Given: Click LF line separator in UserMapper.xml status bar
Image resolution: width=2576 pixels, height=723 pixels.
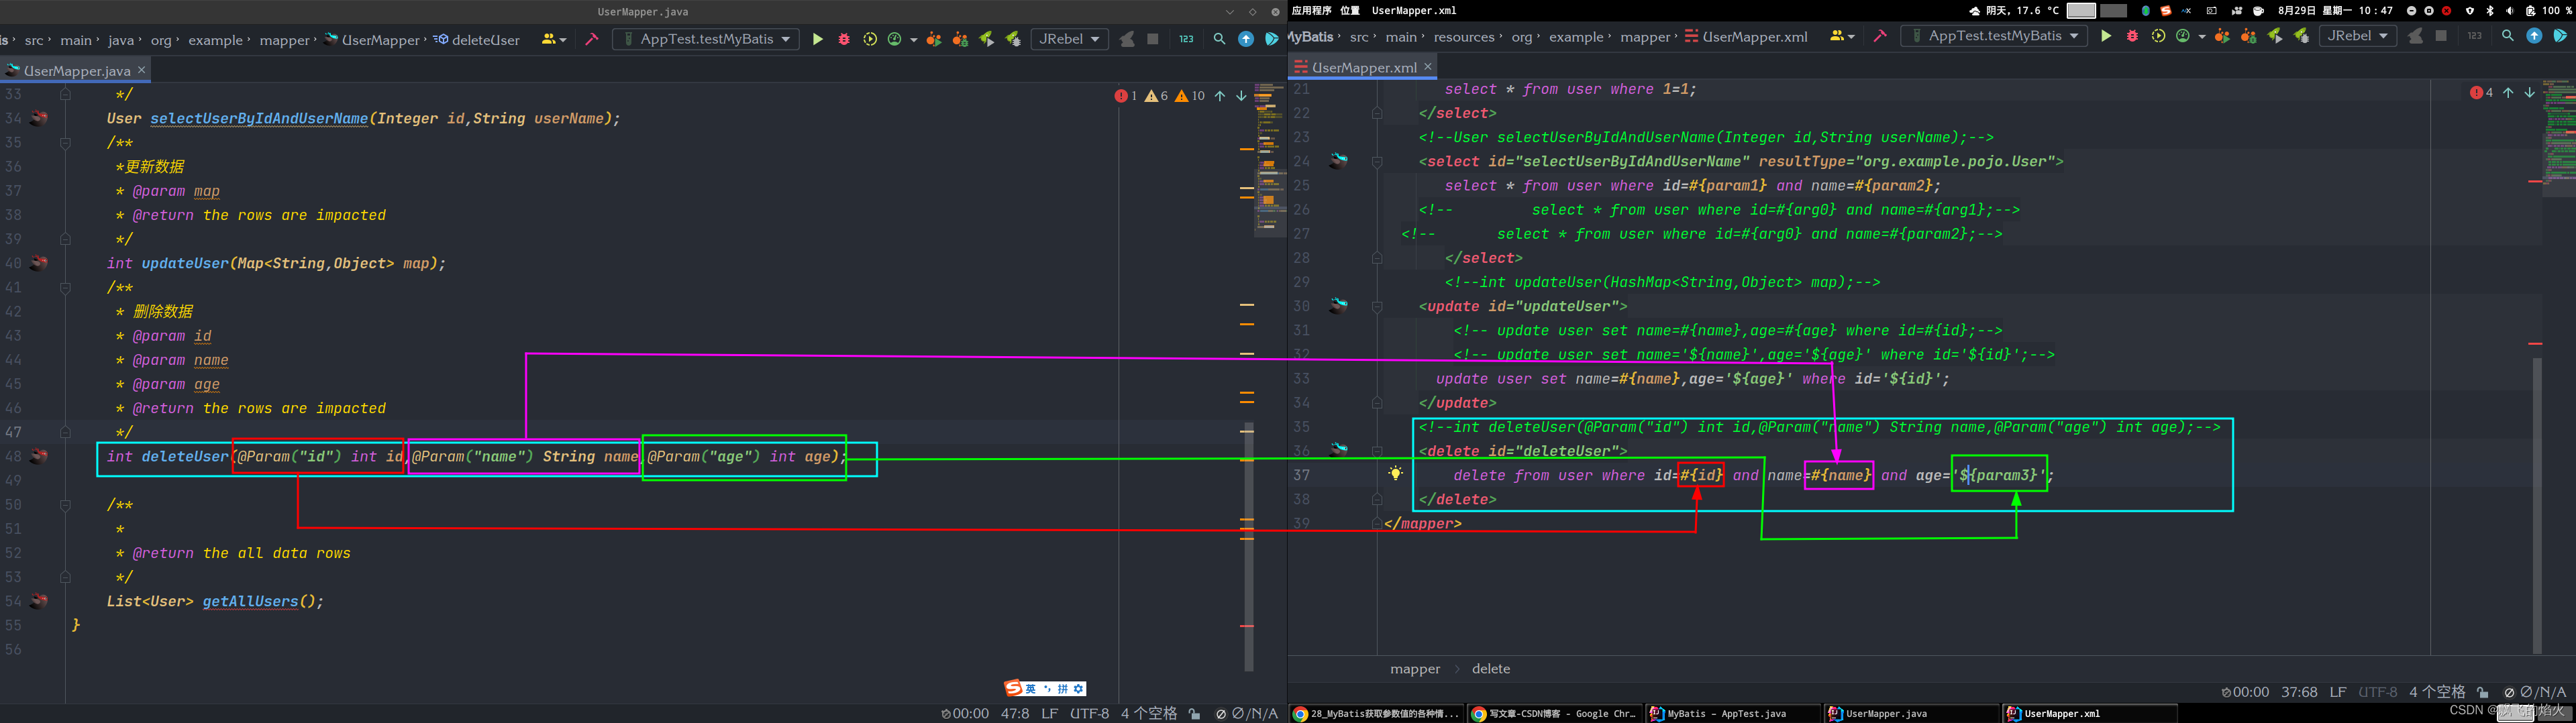Looking at the screenshot, I should (2337, 692).
